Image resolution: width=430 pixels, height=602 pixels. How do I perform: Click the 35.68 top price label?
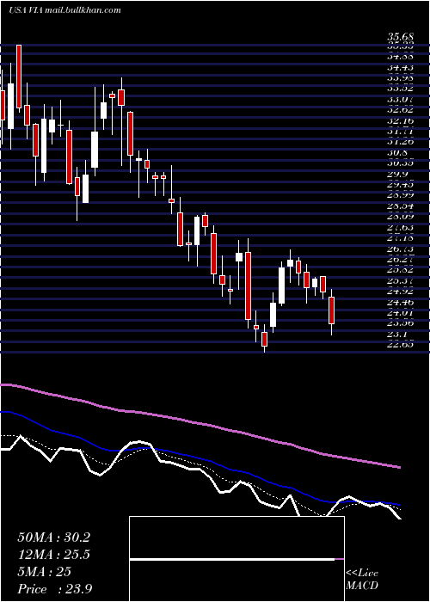click(x=401, y=37)
